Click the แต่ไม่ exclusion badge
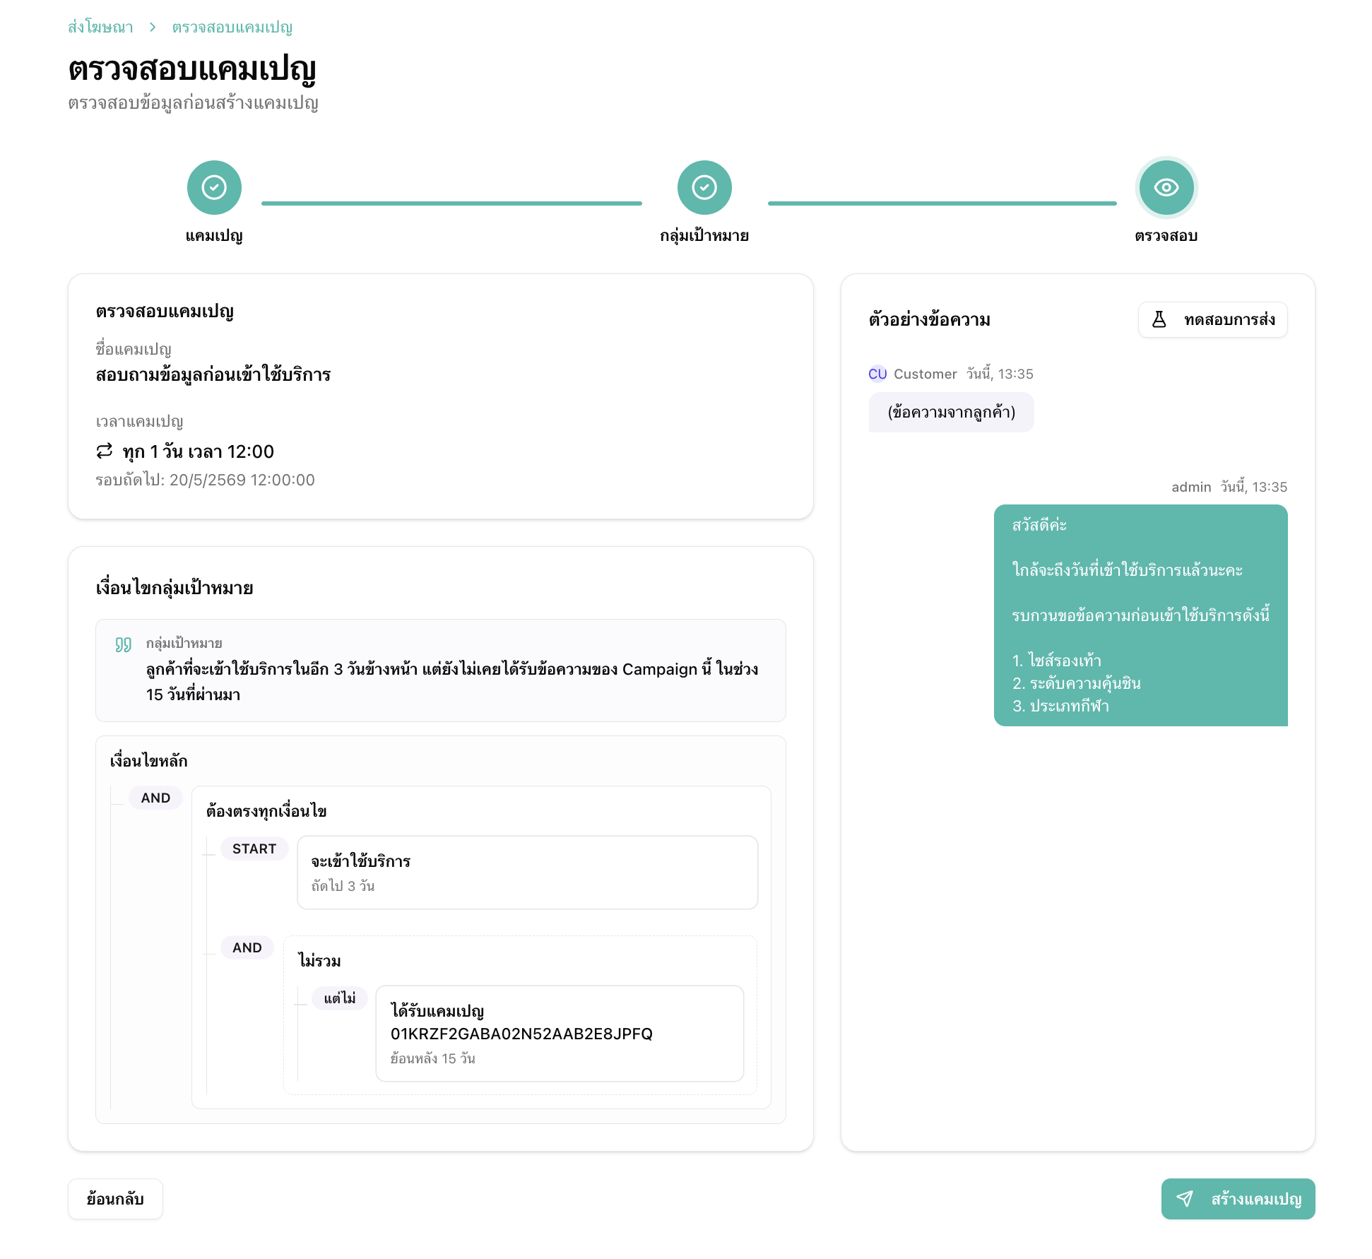The height and width of the screenshot is (1259, 1372). [x=340, y=998]
